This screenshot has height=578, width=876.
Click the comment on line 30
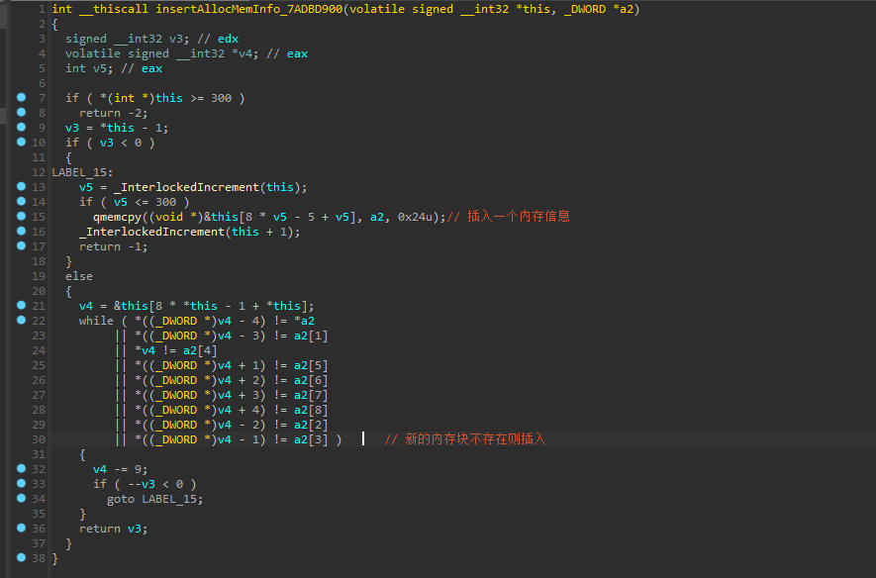pos(464,439)
